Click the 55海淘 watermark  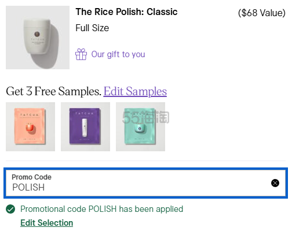pos(146,117)
